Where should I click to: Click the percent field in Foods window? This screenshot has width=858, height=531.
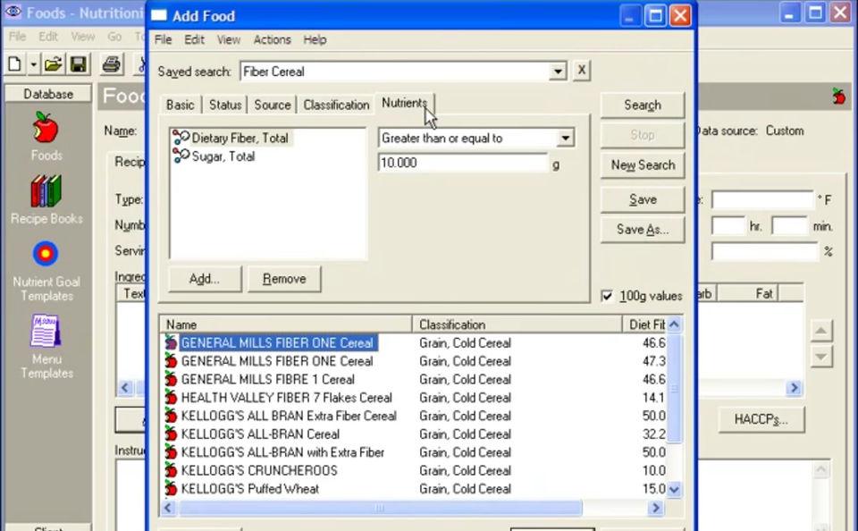pos(765,252)
